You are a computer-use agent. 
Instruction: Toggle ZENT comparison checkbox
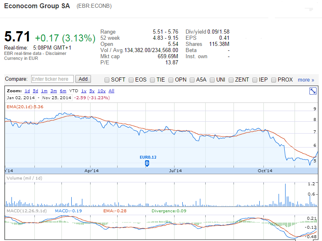point(231,80)
